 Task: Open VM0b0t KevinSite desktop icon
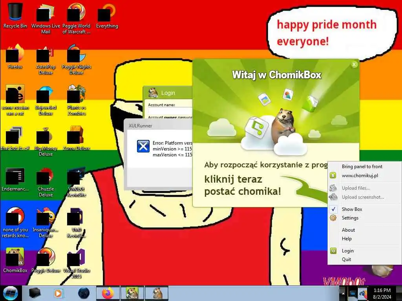pos(76,182)
